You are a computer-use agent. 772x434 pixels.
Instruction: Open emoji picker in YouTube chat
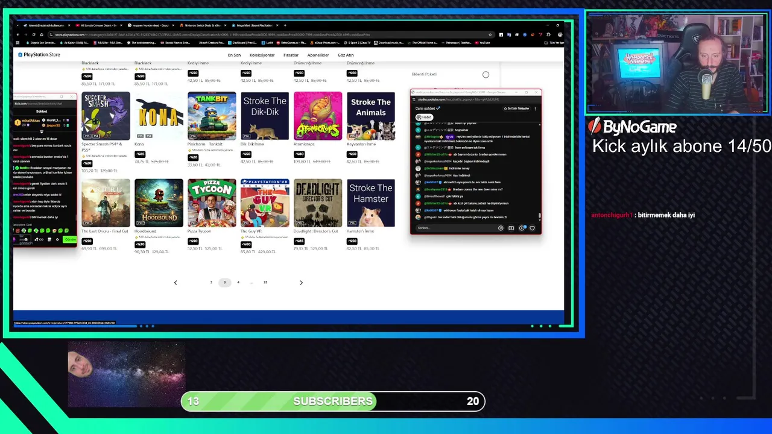501,228
